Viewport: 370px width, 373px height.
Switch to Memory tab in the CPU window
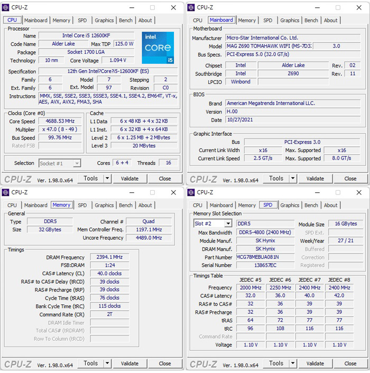(61, 21)
